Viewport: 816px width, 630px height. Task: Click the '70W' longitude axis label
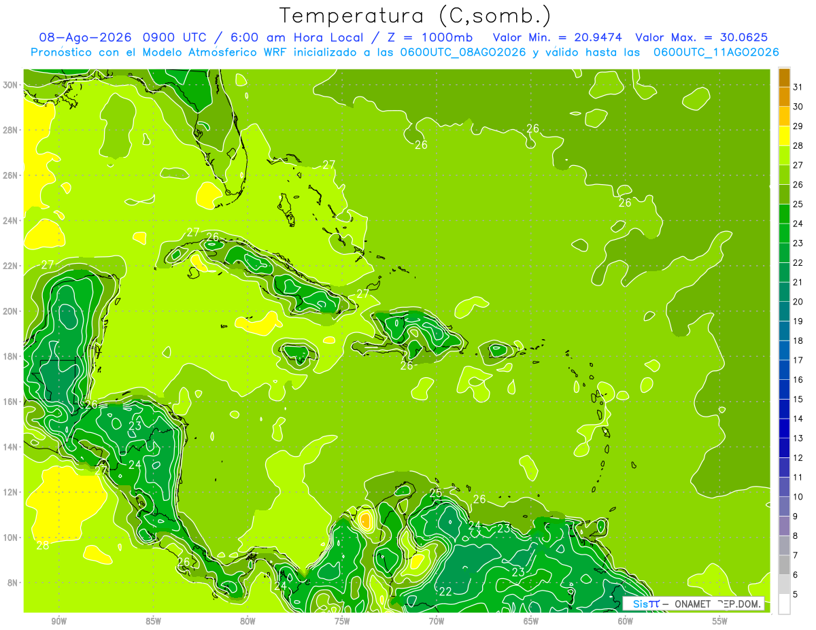pyautogui.click(x=437, y=621)
